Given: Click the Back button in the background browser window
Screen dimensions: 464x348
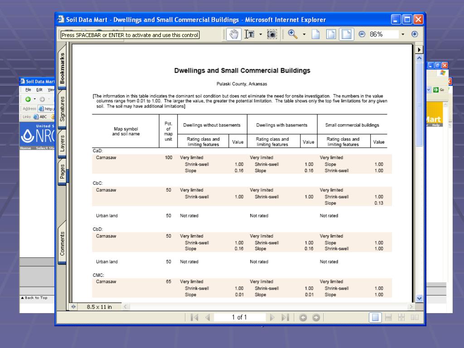Looking at the screenshot, I should tap(28, 99).
